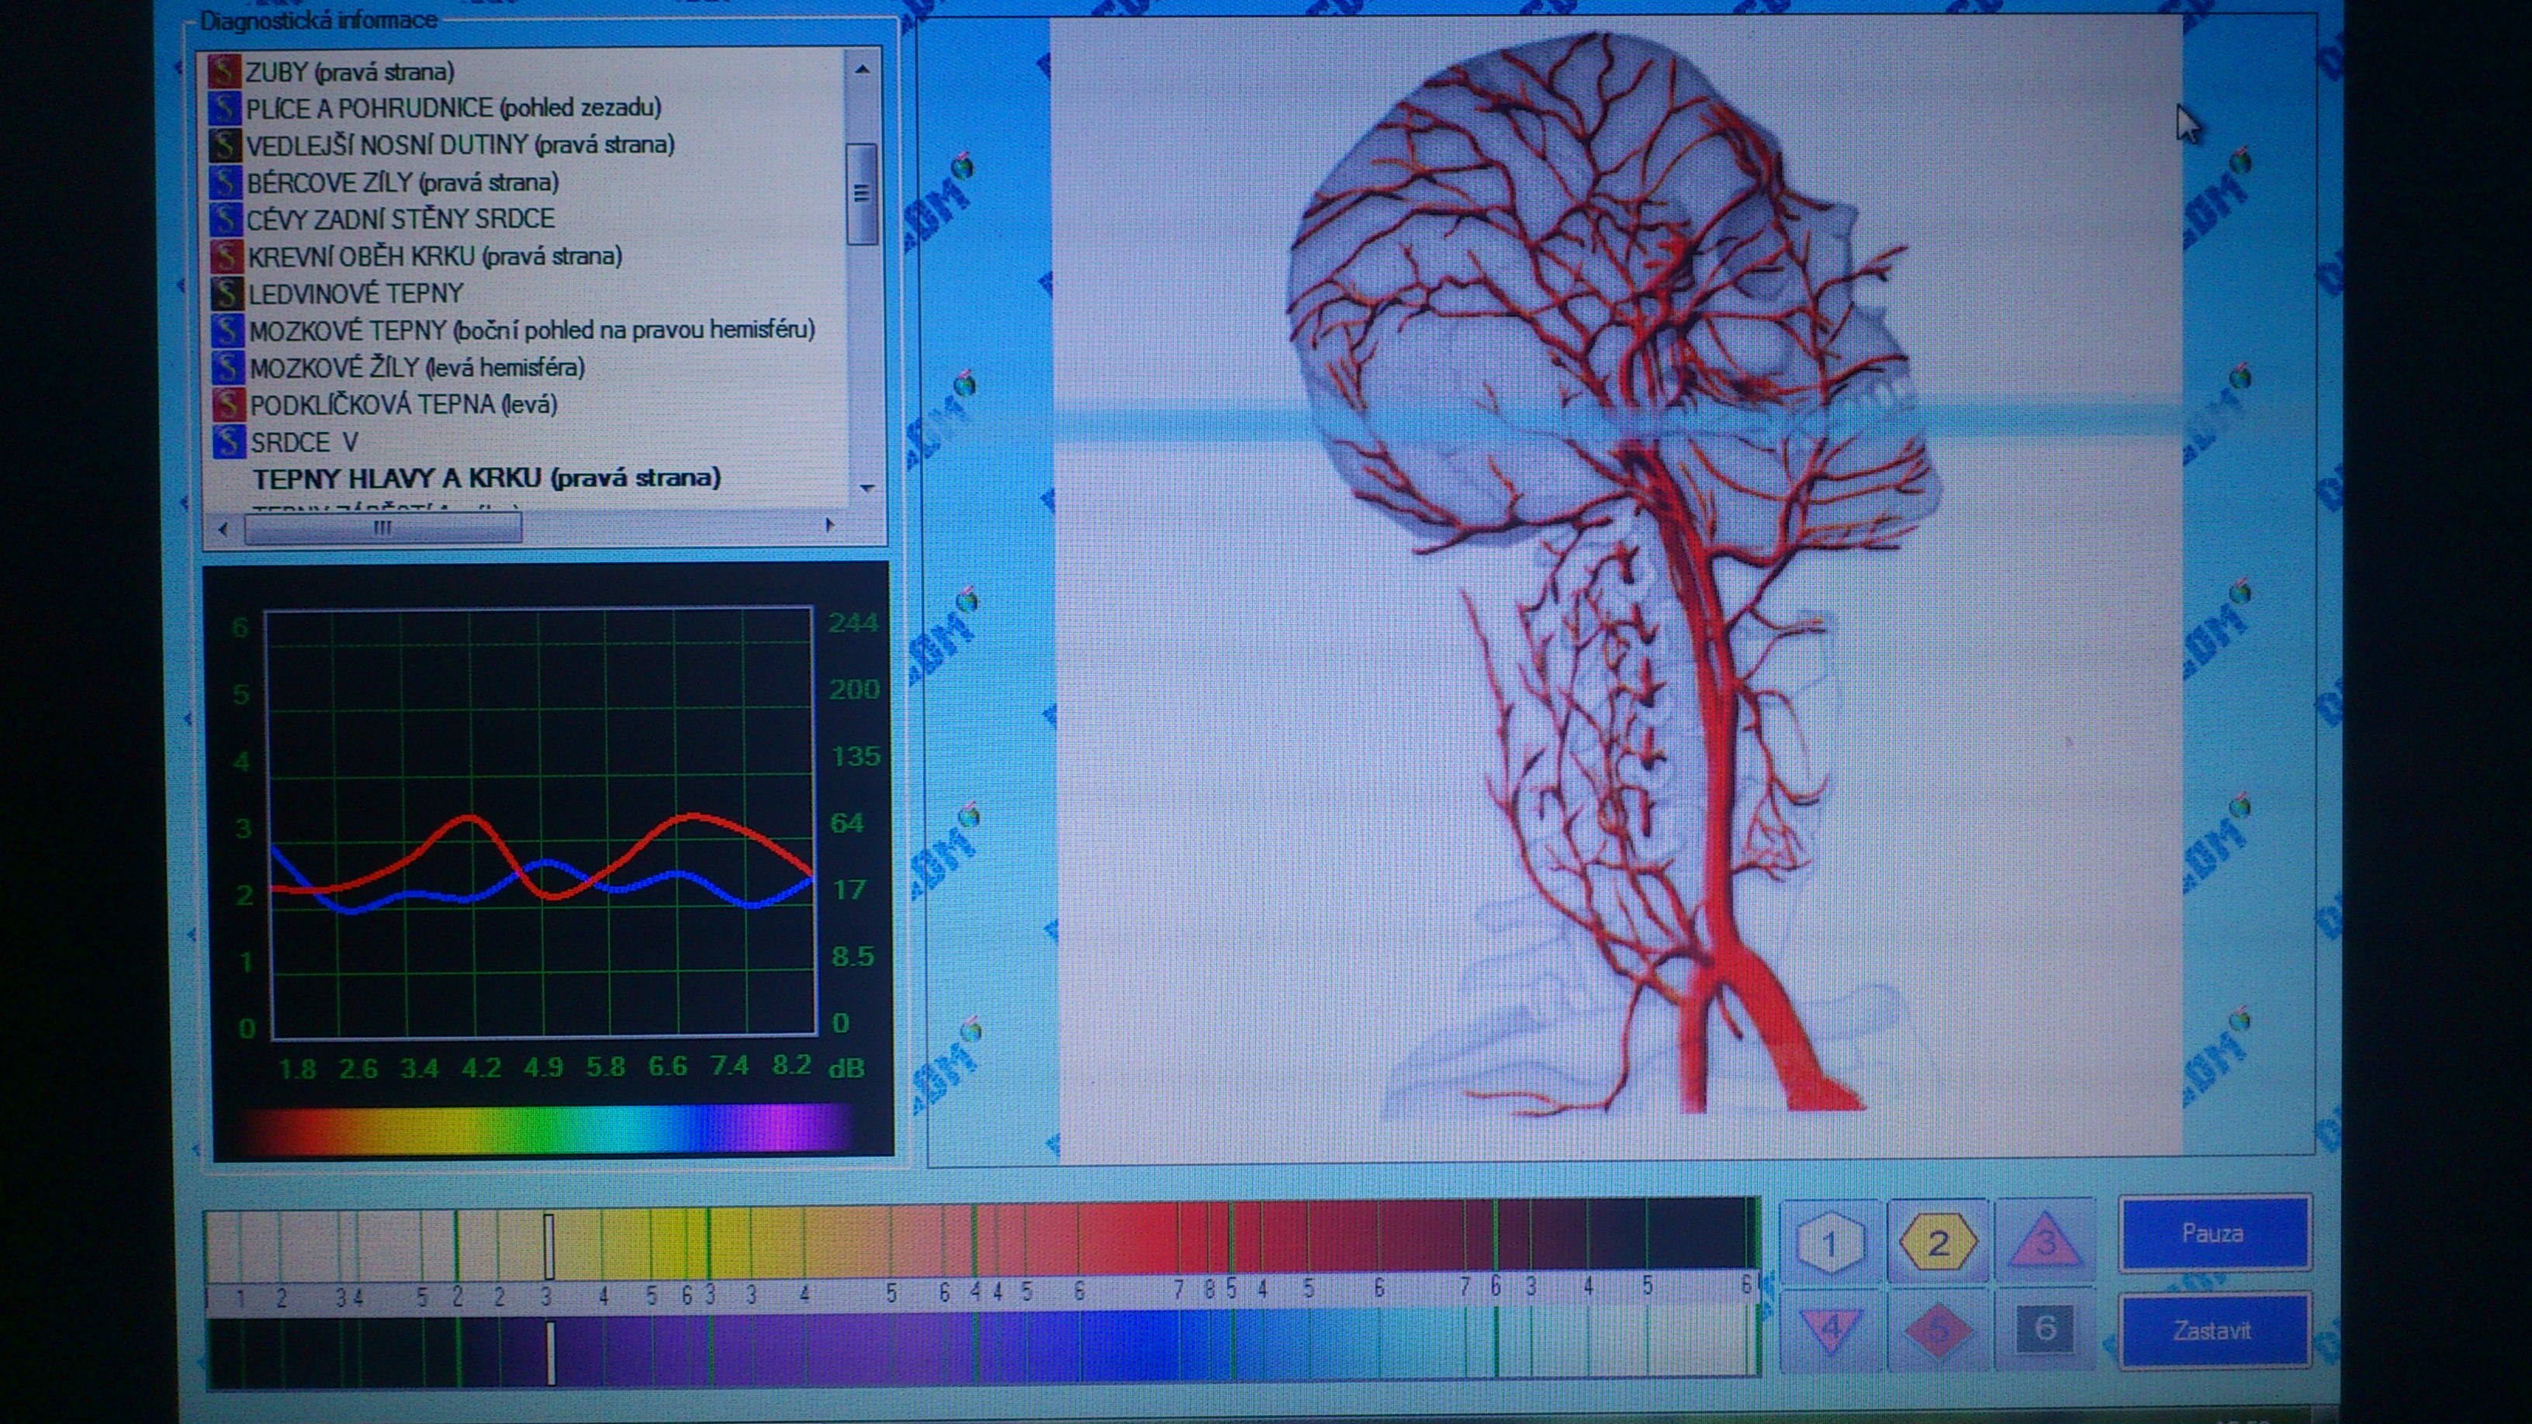Click the list scroll-up arrow
Viewport: 2532px width, 1424px height.
(x=862, y=69)
